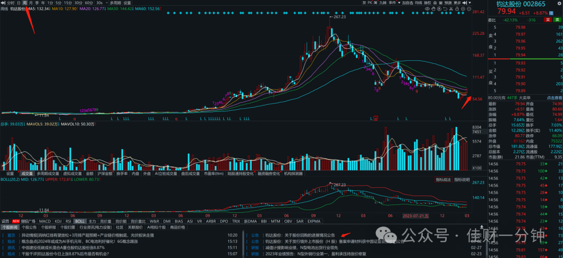Open the 事件 dropdown arrow

point(399,3)
